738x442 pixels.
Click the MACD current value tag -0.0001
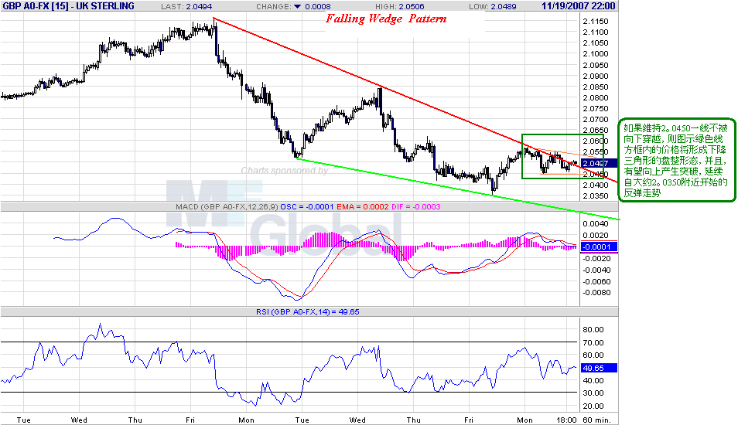599,246
